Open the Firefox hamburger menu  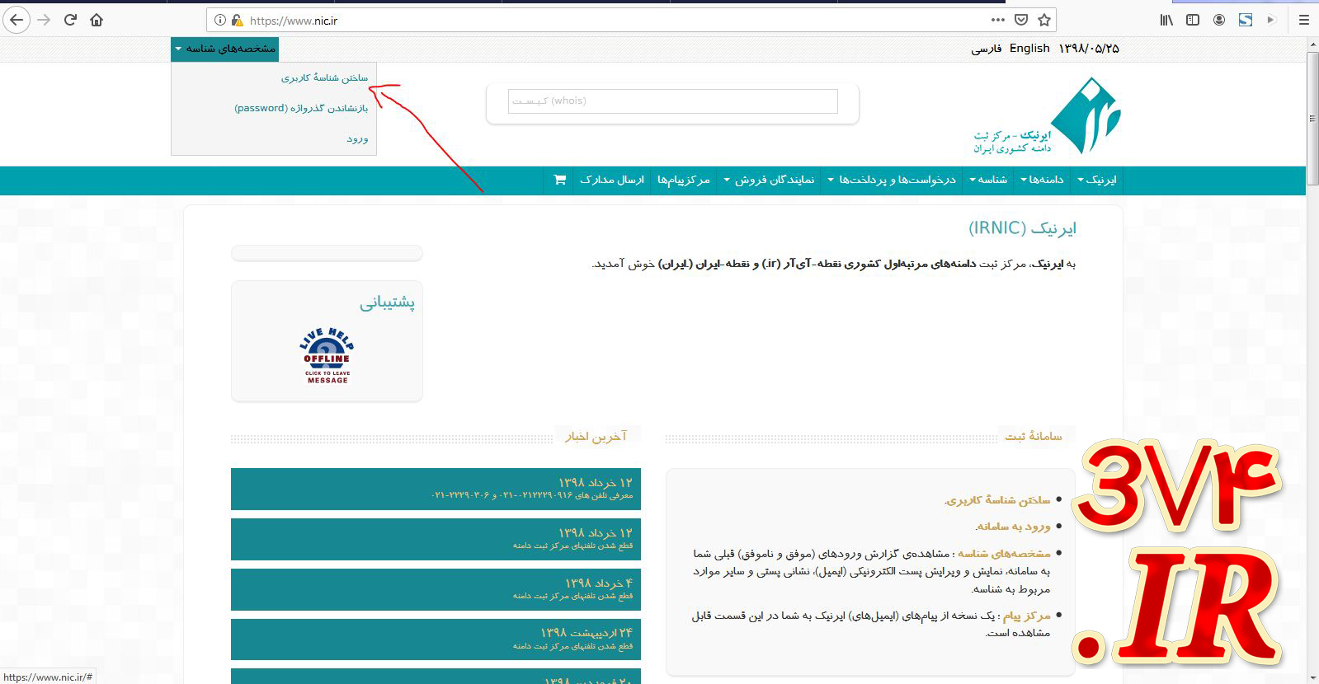point(1304,20)
